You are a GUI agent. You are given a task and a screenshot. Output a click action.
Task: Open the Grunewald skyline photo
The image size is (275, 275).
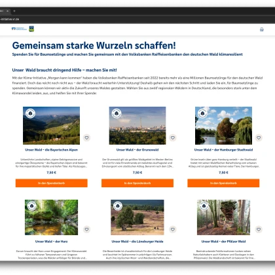137,126
